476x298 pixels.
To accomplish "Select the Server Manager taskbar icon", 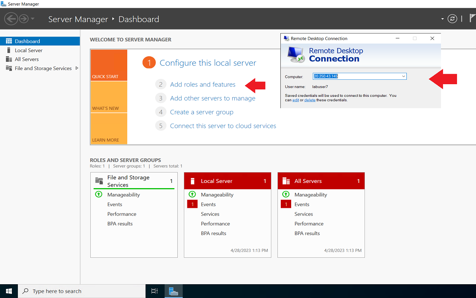I will (173, 291).
